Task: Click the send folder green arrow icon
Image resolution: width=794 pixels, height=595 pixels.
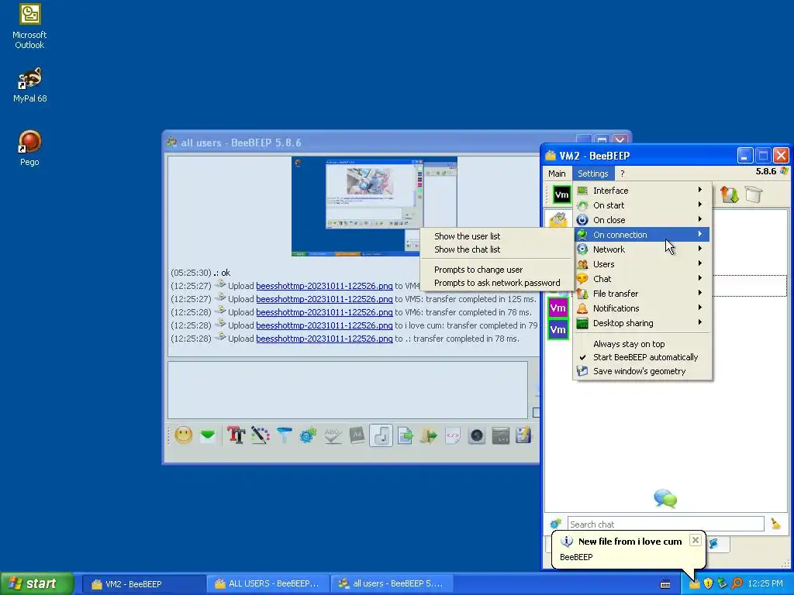Action: tap(429, 435)
